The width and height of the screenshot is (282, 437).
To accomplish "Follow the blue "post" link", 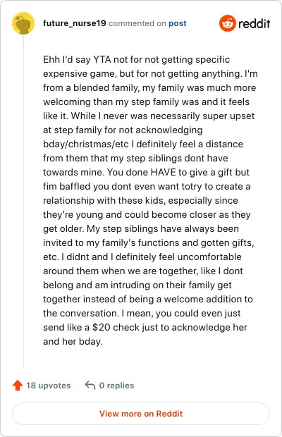I will [177, 23].
